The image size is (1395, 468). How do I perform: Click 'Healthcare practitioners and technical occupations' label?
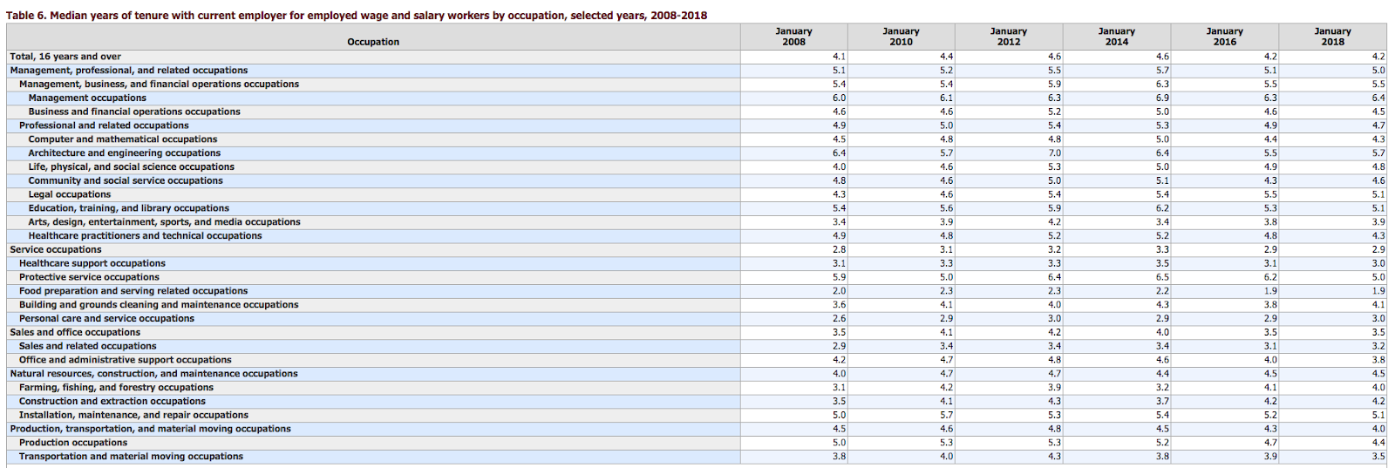[x=145, y=236]
